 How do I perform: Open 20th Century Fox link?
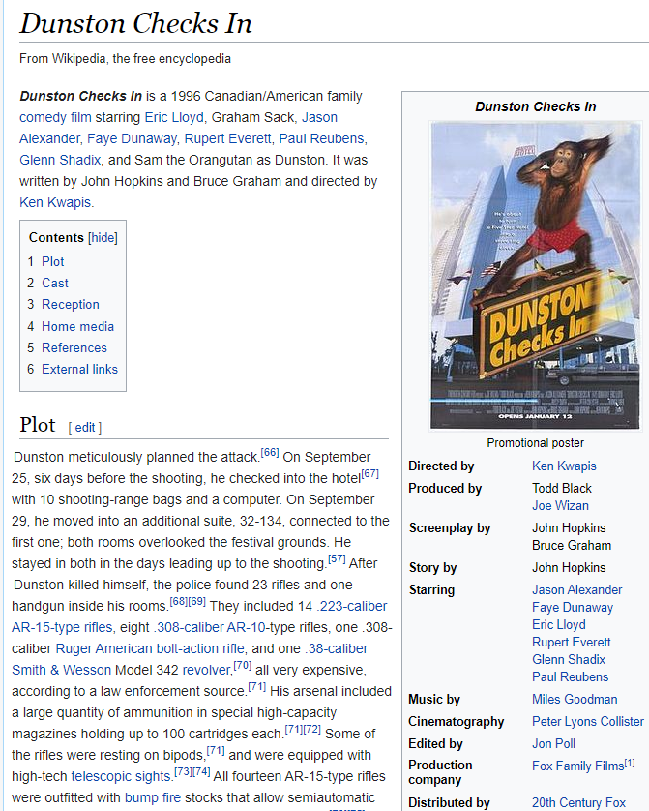578,802
